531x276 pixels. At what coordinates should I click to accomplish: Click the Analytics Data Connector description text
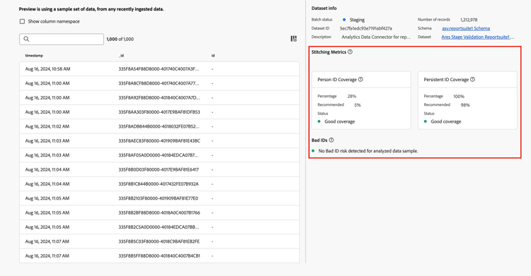[x=376, y=37]
